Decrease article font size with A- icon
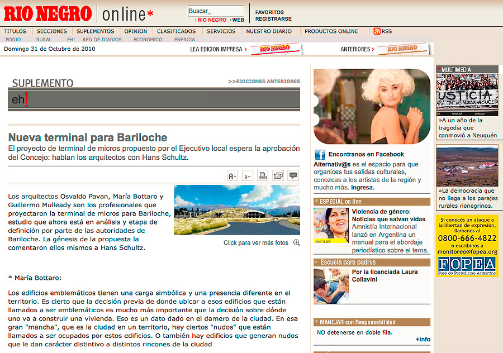The image size is (503, 353). click(x=248, y=176)
